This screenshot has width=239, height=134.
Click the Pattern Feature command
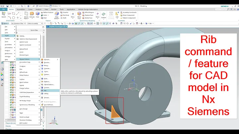(x=47, y=13)
